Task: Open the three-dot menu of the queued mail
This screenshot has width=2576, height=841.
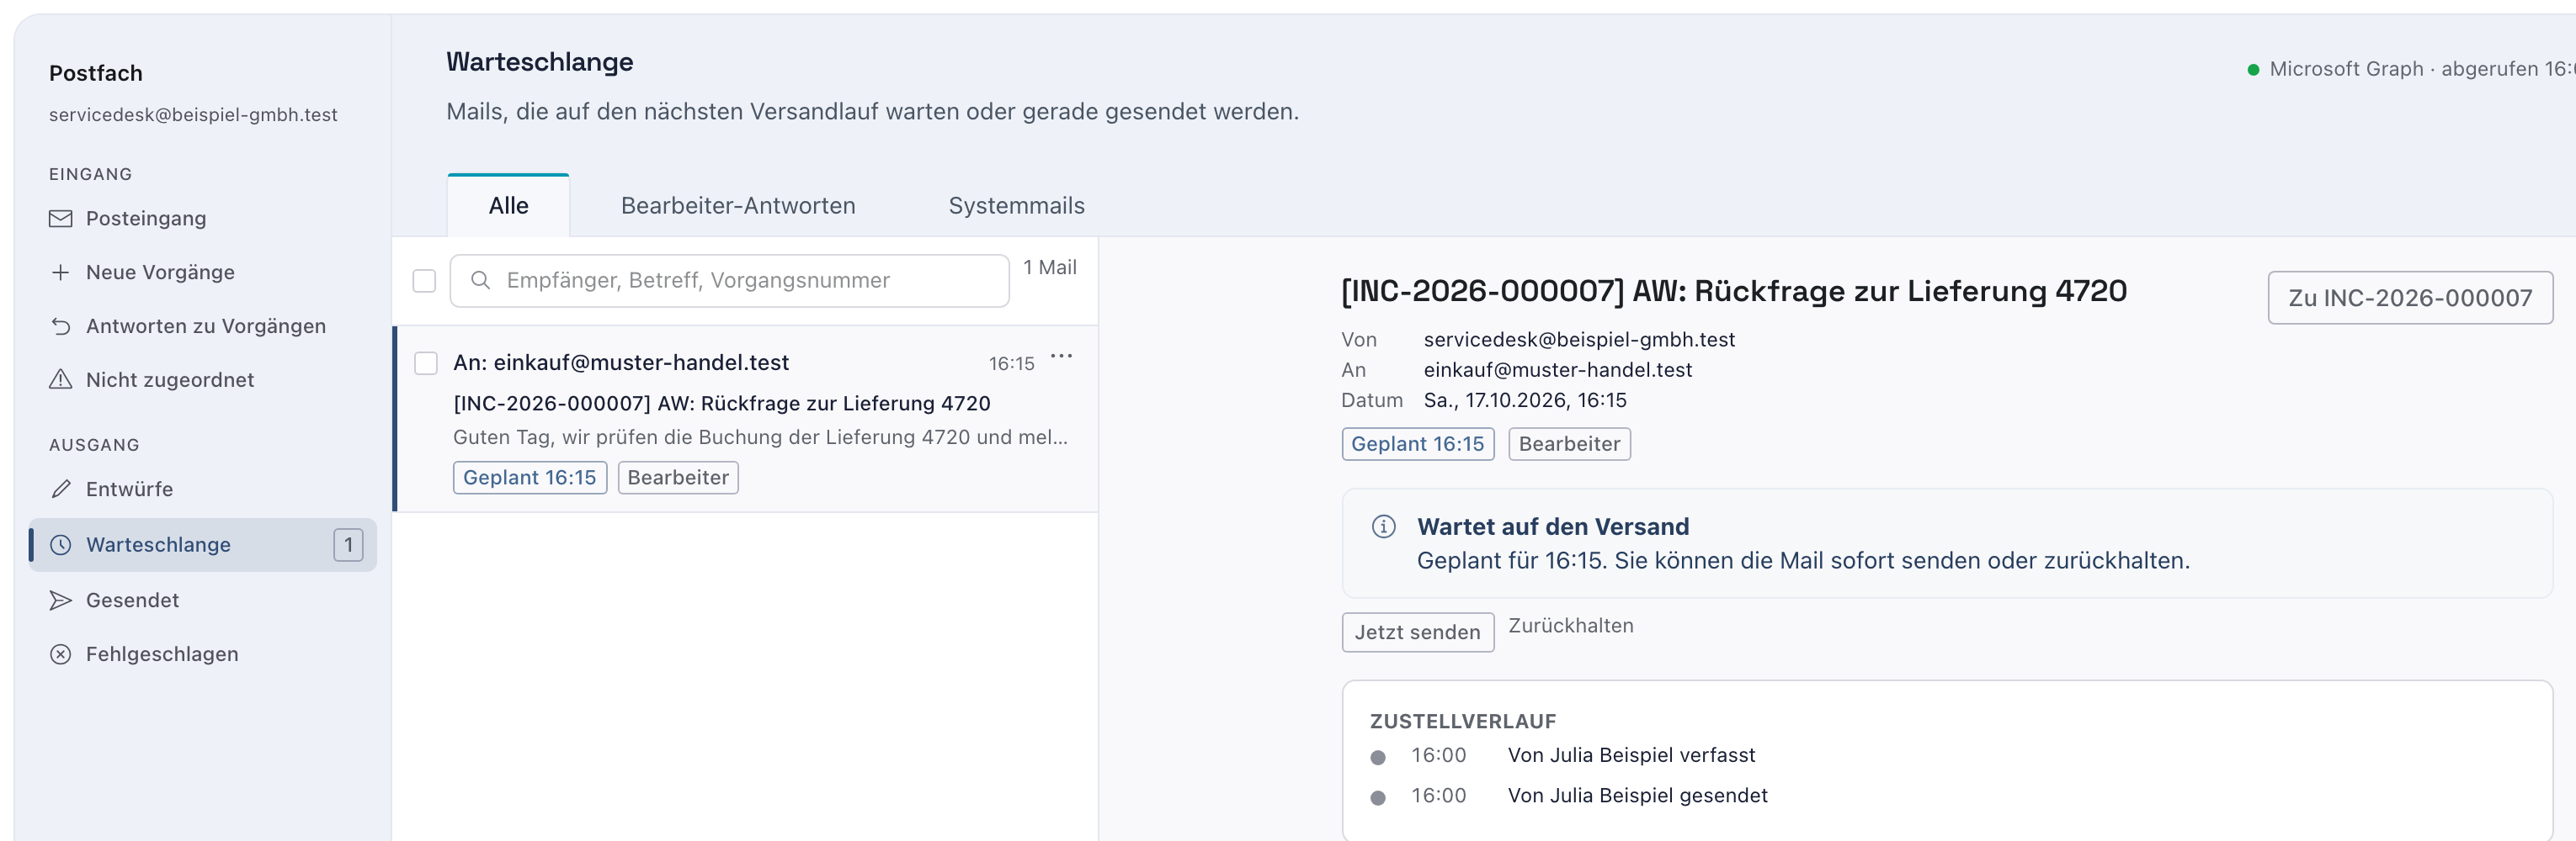Action: 1062,357
